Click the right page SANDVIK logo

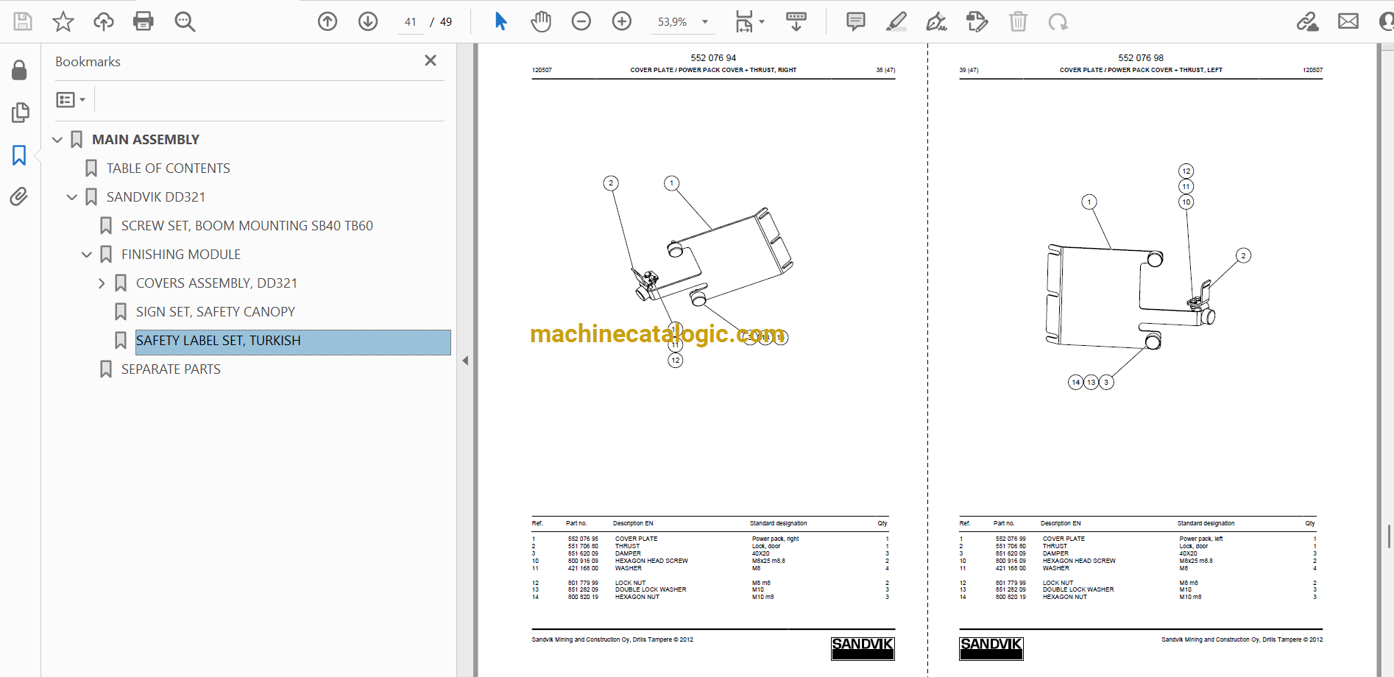tap(991, 648)
